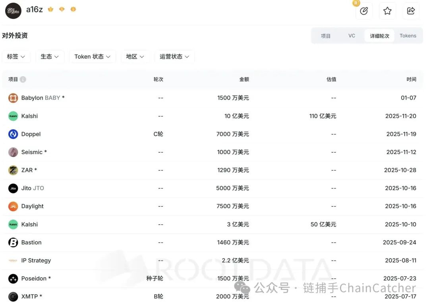The image size is (429, 305).
Task: Open the 生态 ecosystem filter
Action: click(x=50, y=56)
